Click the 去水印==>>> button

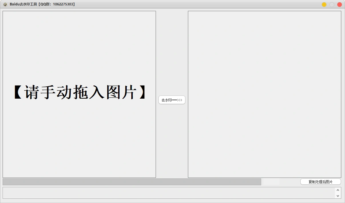coord(172,100)
